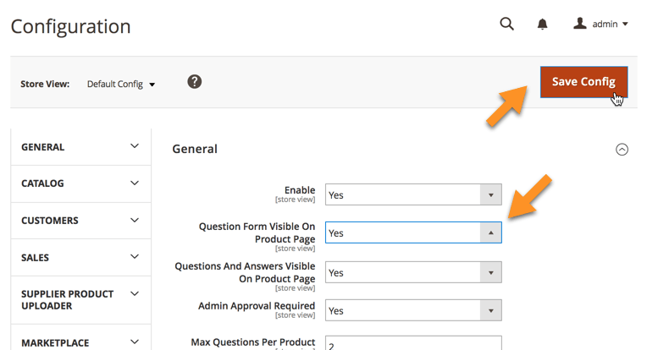This screenshot has width=658, height=350.
Task: Open the admin user account menu
Action: pos(601,25)
